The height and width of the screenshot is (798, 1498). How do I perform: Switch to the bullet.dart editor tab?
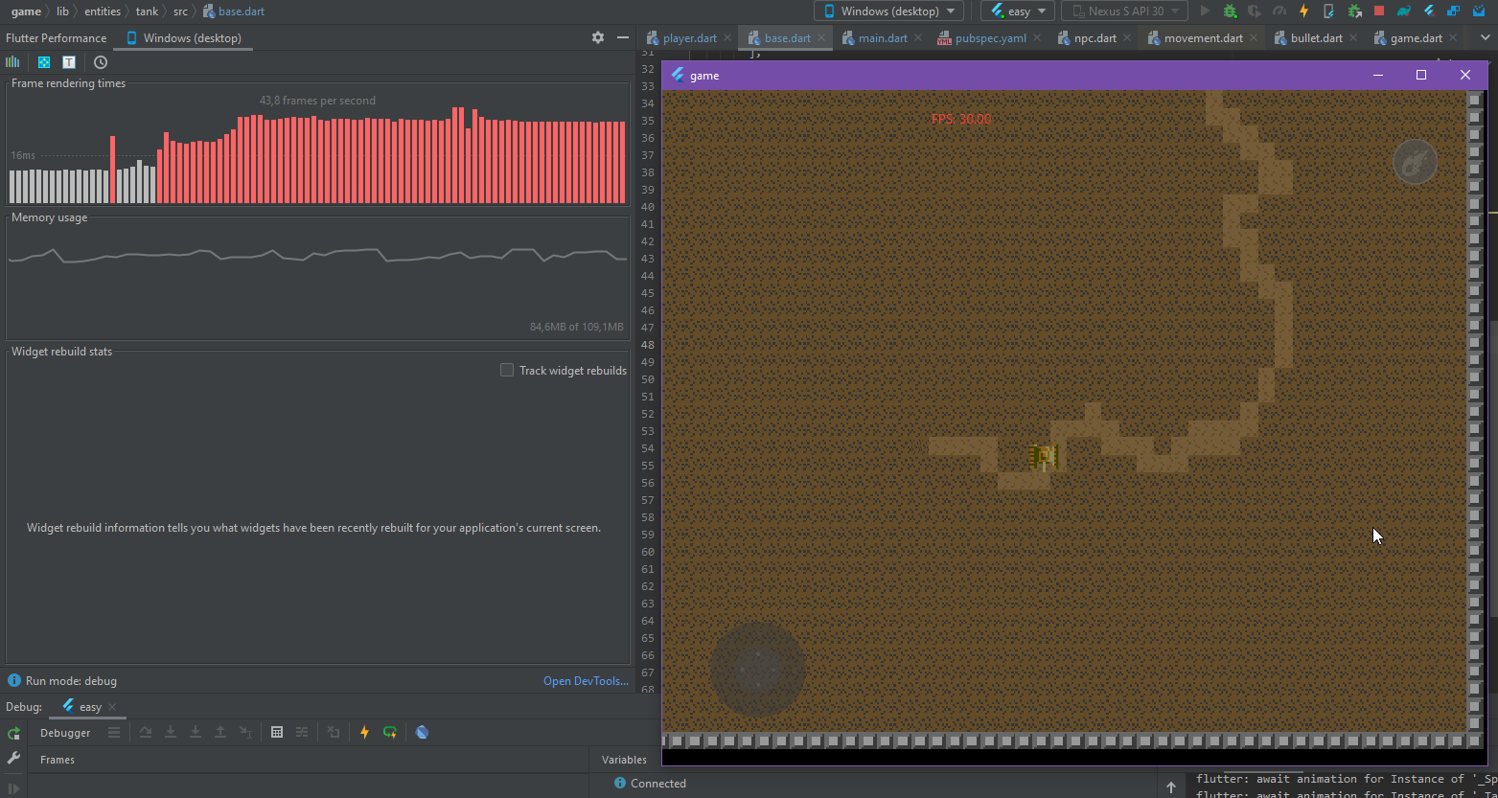tap(1317, 38)
